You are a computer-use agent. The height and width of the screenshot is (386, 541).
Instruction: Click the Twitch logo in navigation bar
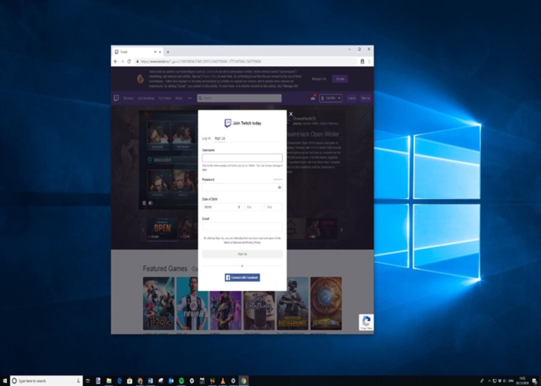[x=116, y=98]
